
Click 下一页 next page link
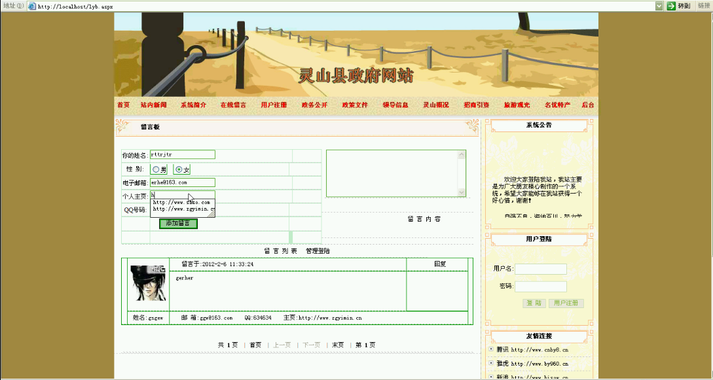(312, 345)
